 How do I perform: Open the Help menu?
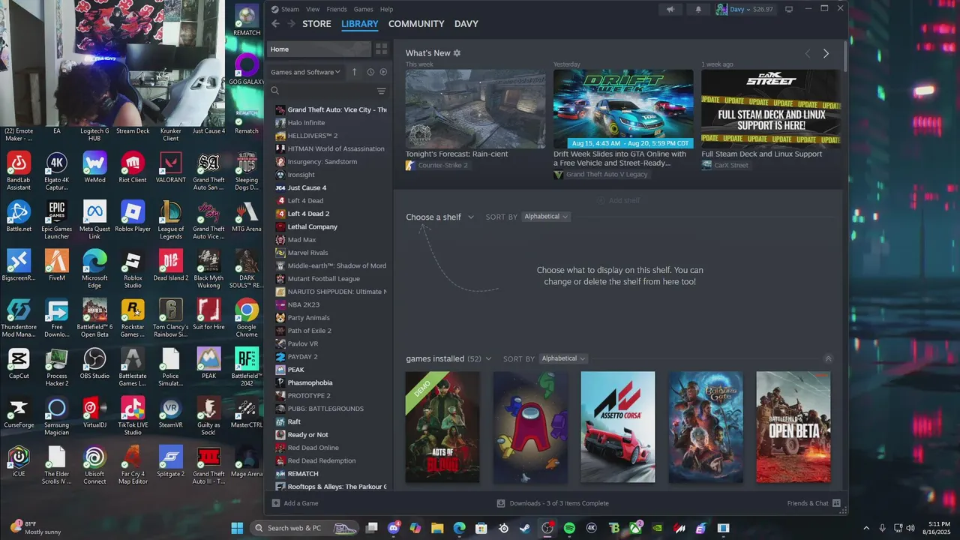pos(386,9)
